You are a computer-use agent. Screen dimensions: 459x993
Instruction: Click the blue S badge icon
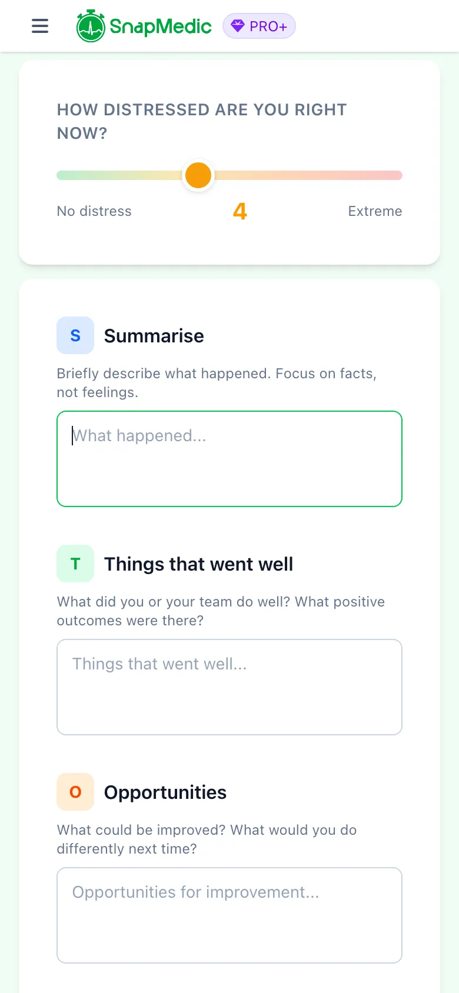75,335
